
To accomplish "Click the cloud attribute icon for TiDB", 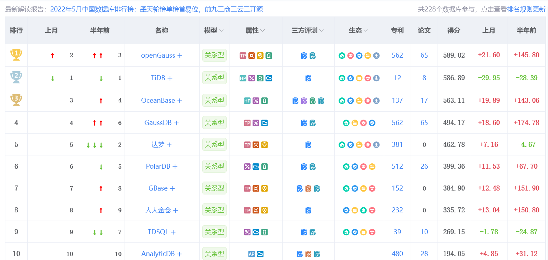I will click(x=269, y=78).
